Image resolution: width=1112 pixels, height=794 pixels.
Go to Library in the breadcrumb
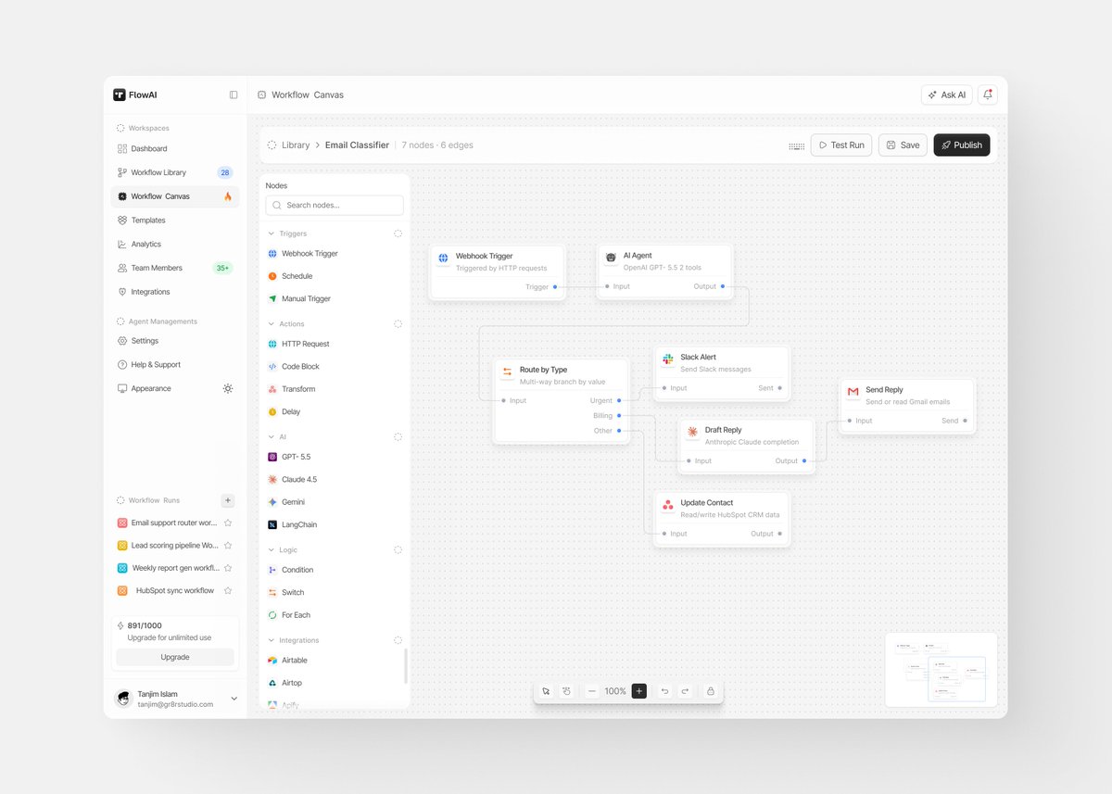(x=296, y=145)
